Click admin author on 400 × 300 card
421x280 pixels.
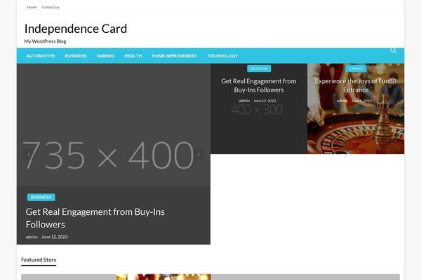(244, 101)
